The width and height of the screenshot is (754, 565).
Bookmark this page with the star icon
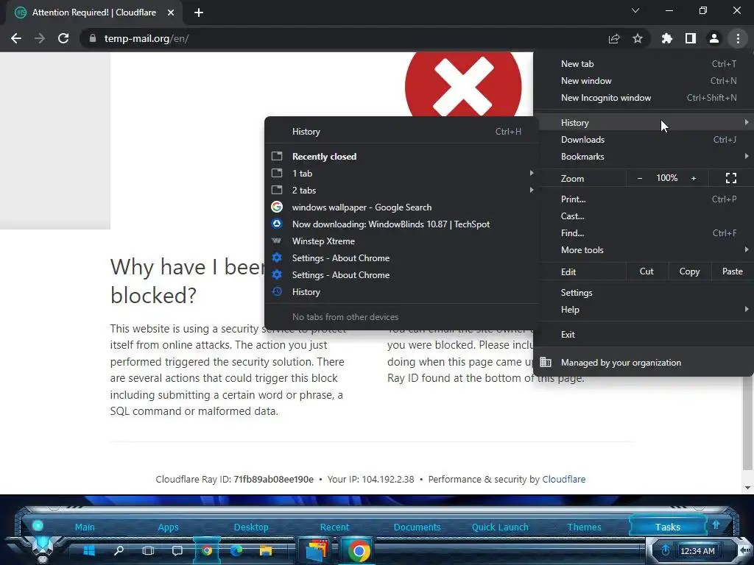click(x=638, y=38)
